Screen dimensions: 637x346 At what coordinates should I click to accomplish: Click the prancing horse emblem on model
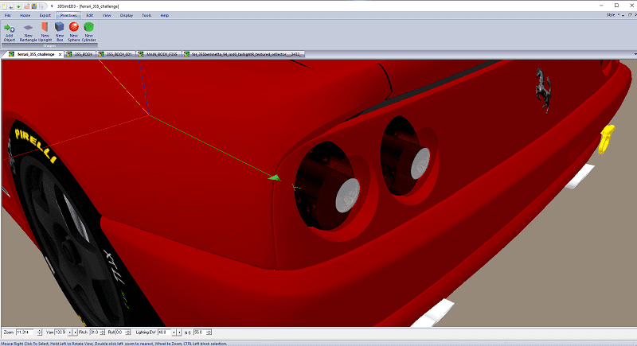544,91
